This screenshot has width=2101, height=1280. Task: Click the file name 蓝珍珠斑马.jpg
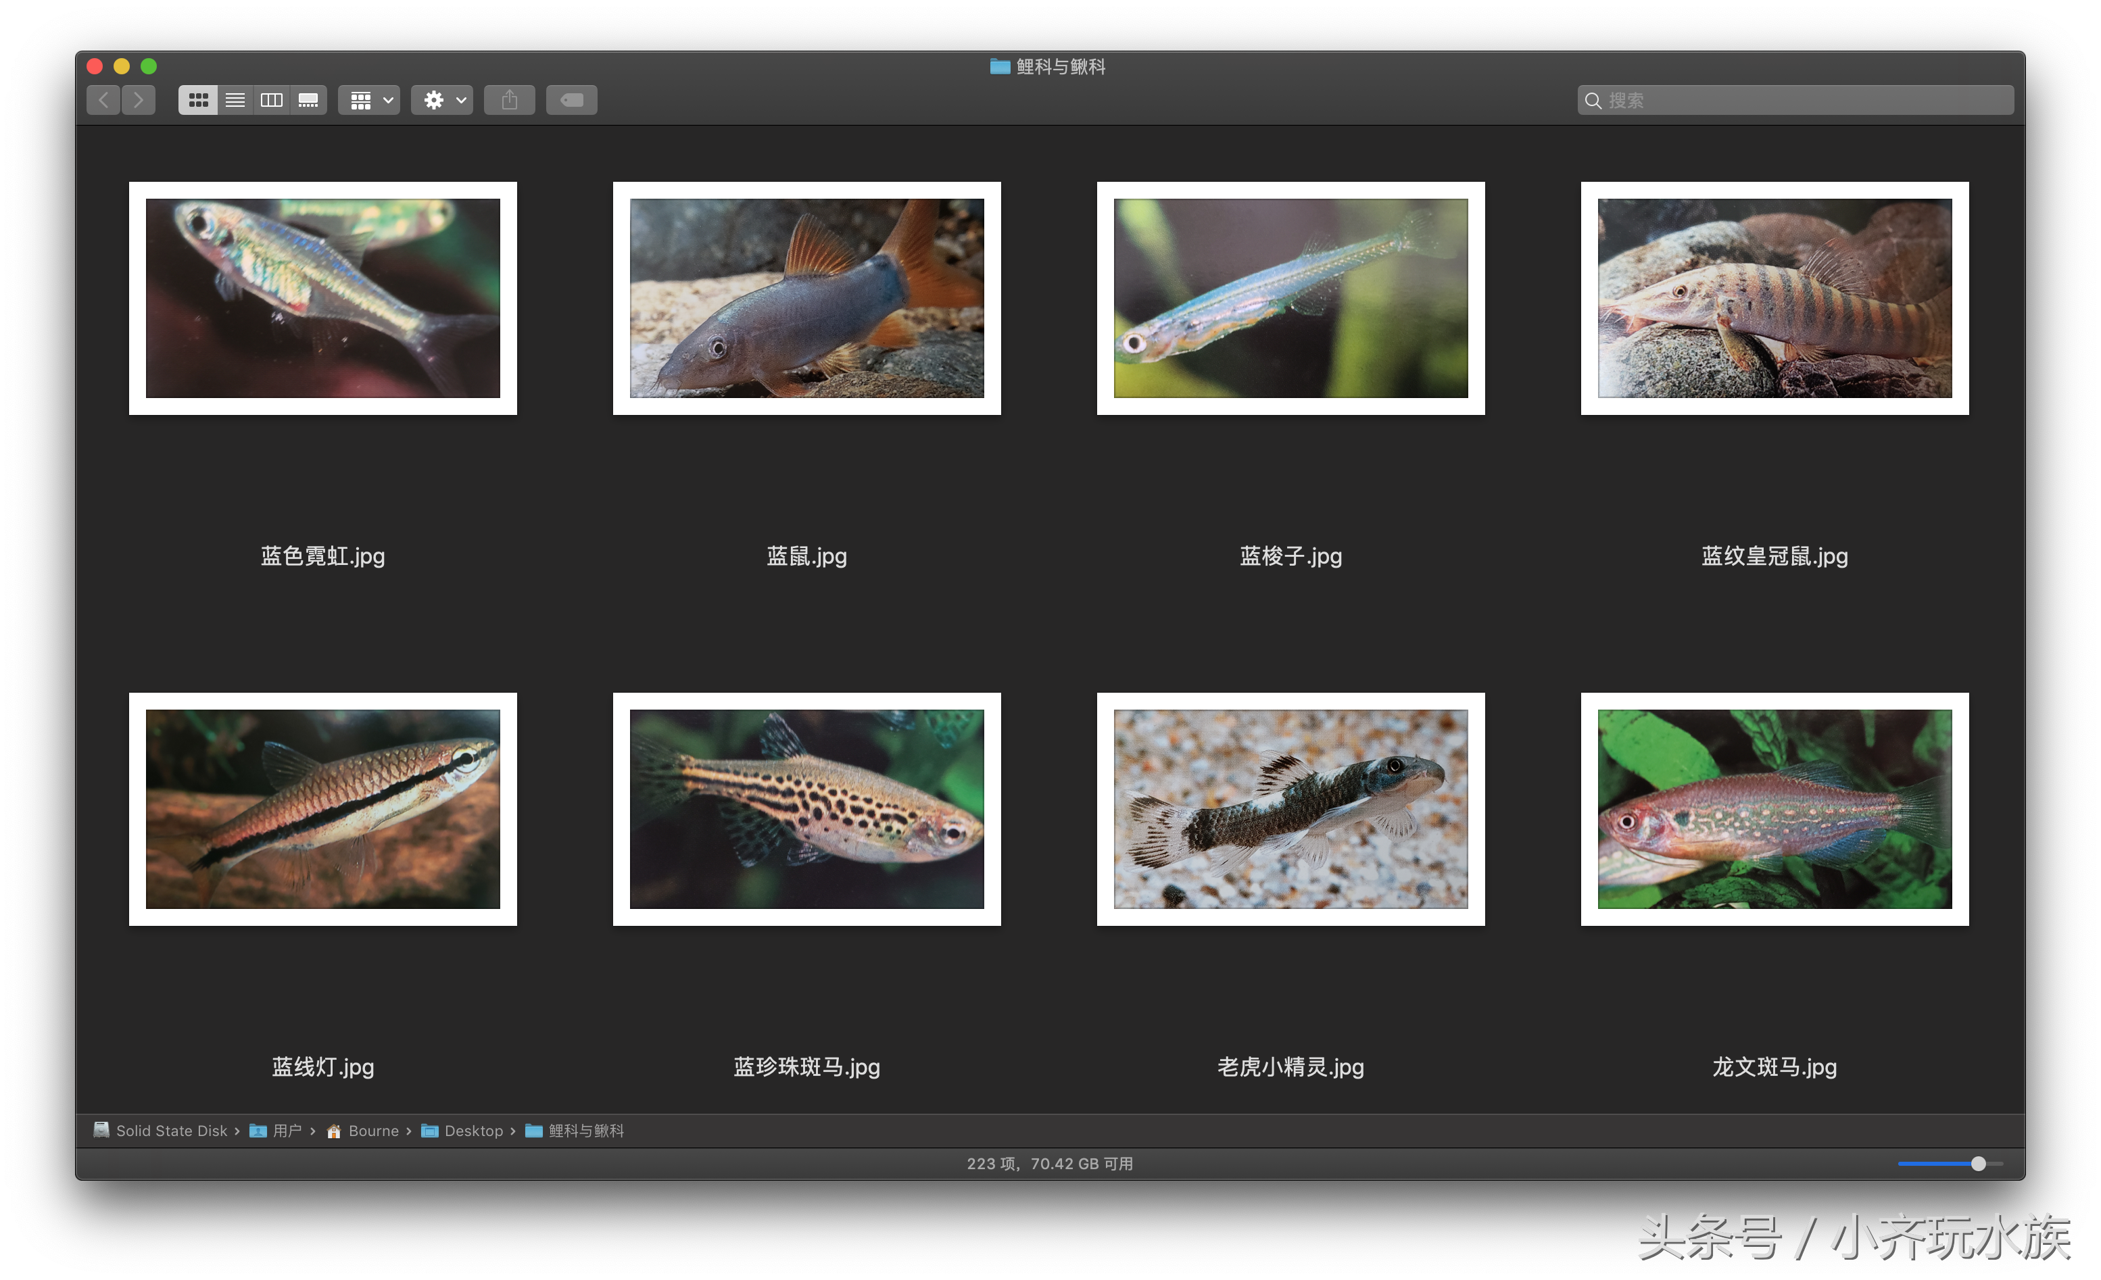click(806, 1067)
